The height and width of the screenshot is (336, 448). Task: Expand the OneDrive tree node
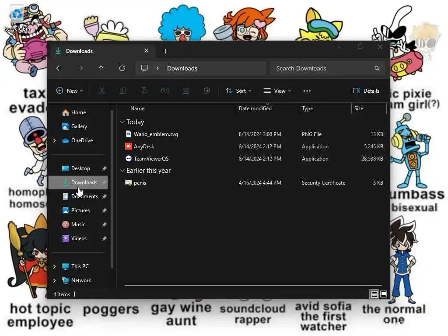[x=54, y=140]
